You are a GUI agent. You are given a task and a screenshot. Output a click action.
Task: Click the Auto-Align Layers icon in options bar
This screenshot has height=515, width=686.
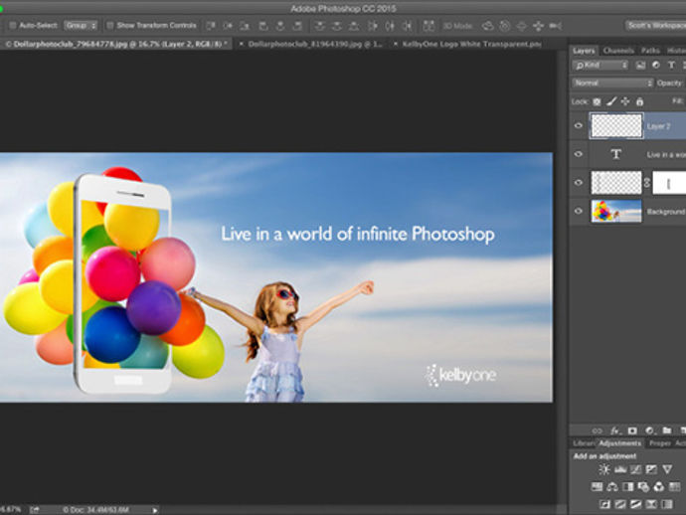coord(429,26)
